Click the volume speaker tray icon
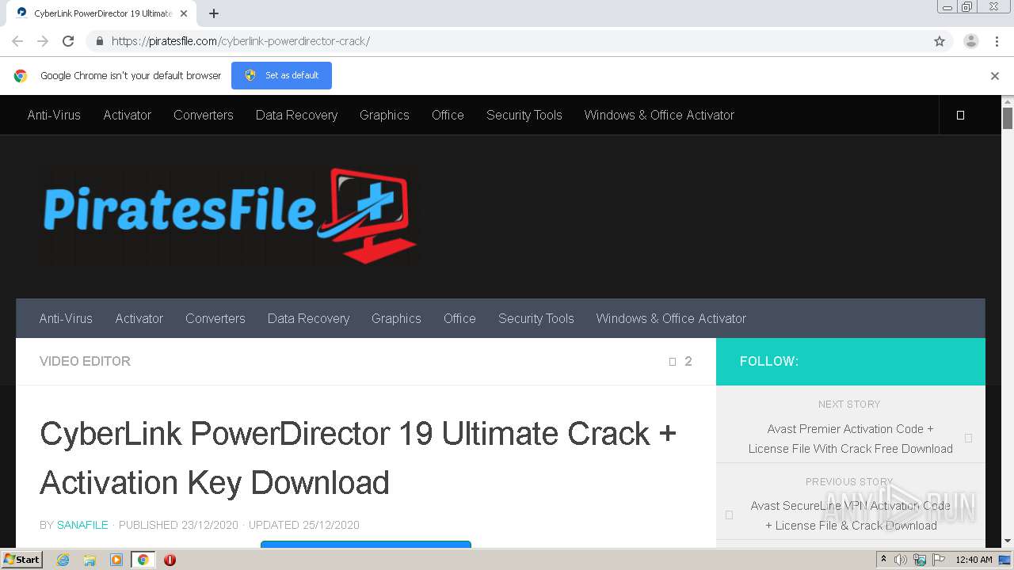 coord(901,560)
